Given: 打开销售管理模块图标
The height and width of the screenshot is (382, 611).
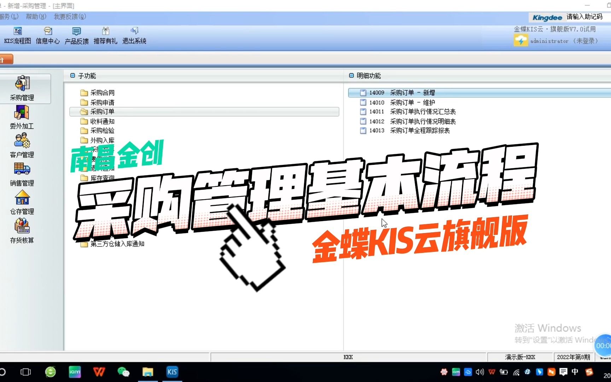Looking at the screenshot, I should pyautogui.click(x=23, y=173).
